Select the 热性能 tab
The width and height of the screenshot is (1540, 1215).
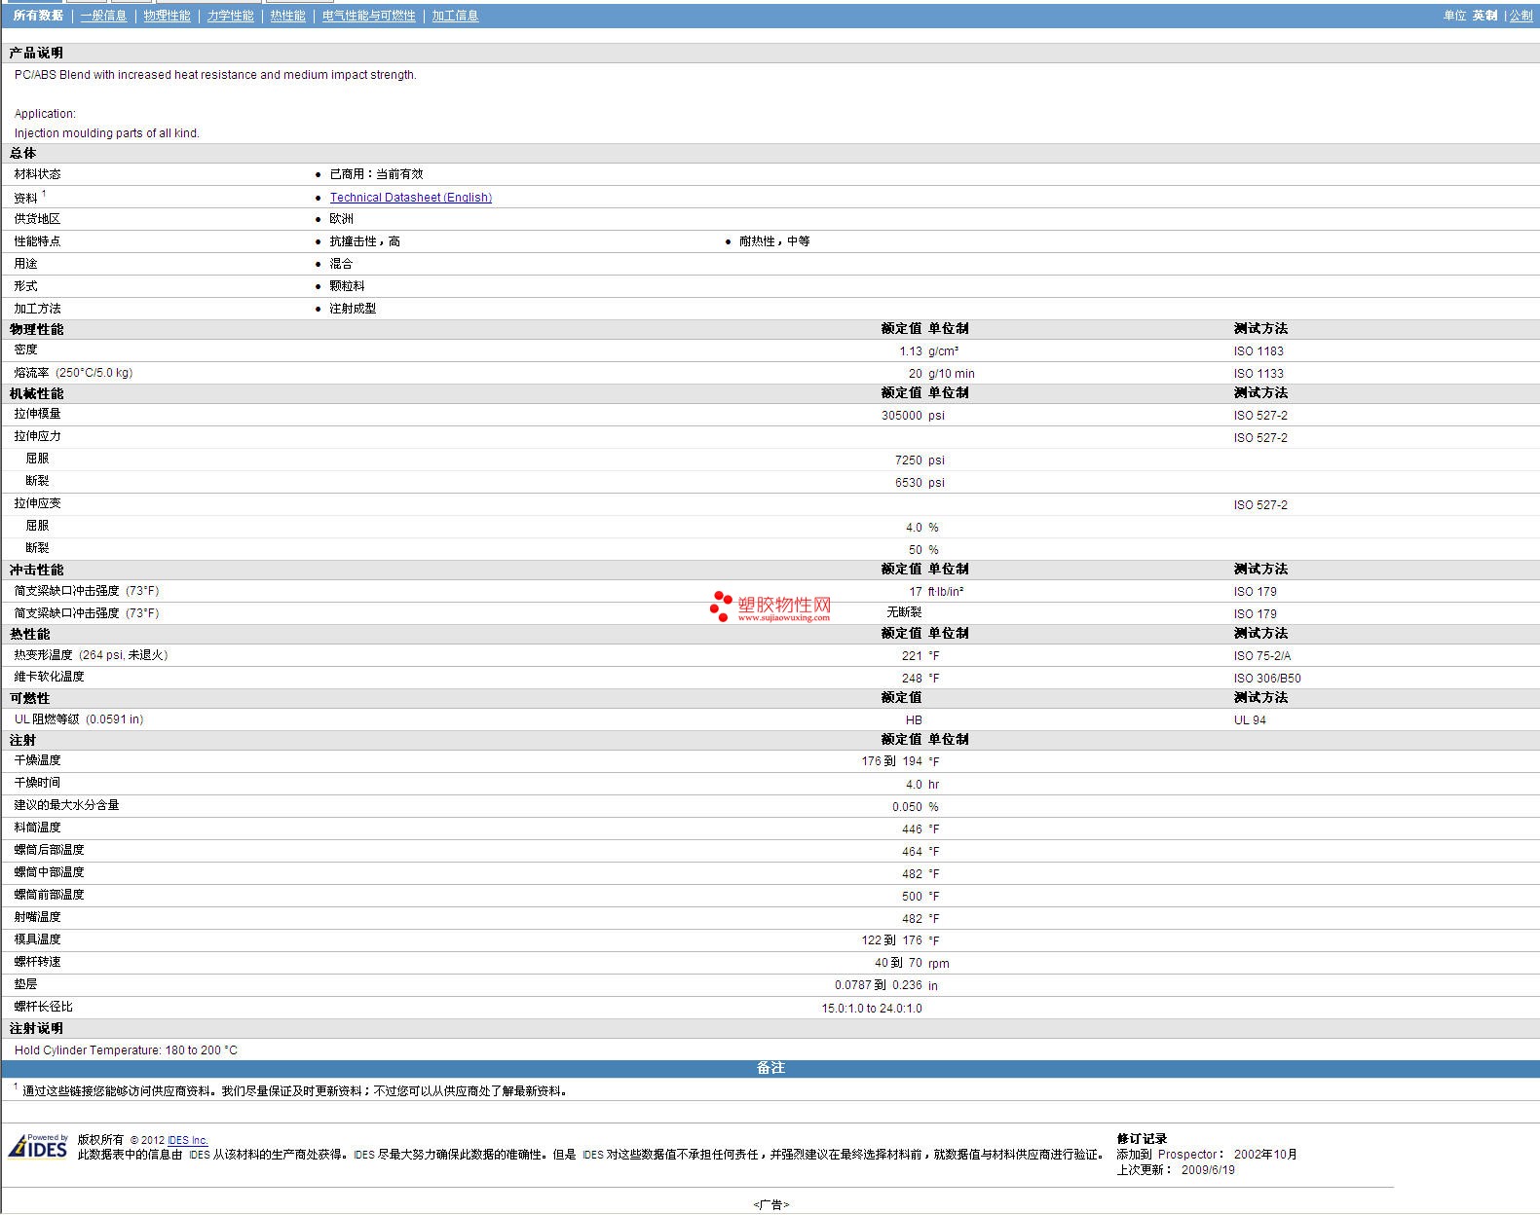tap(287, 16)
